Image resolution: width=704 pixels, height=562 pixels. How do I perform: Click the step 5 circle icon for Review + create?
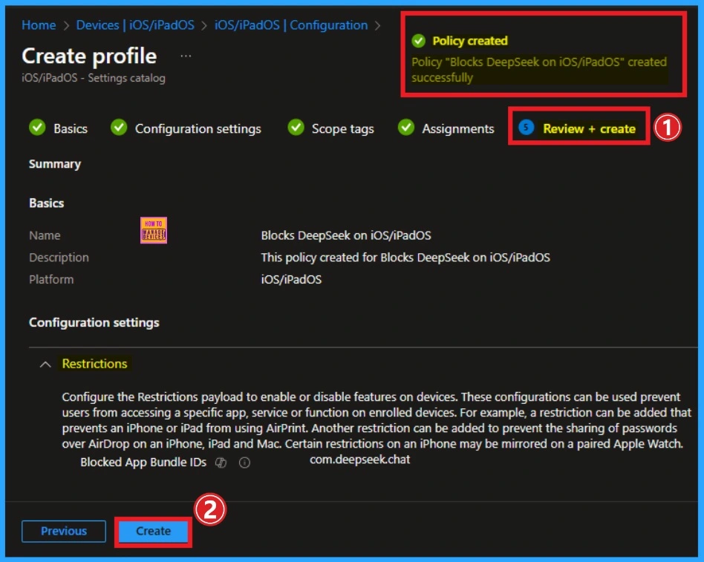pyautogui.click(x=527, y=128)
